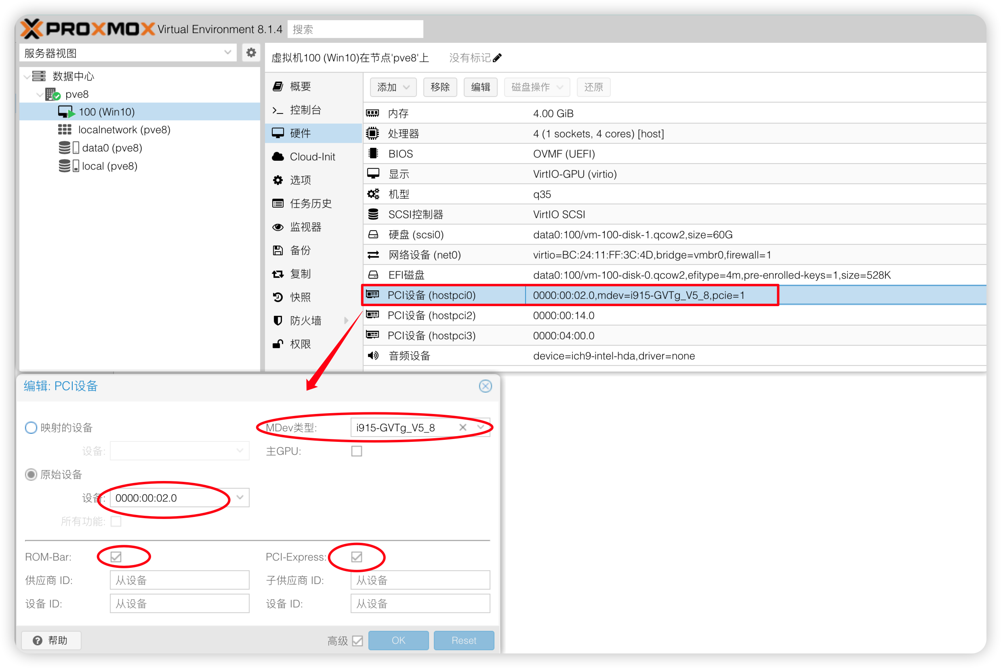1001x668 pixels.
Task: Click the PCI设备 (hostpci2) card icon
Action: coord(373,315)
